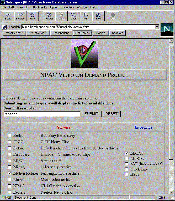Image resolution: width=175 pixels, height=201 pixels.
Task: Click the security key status icon
Action: pos(6,197)
